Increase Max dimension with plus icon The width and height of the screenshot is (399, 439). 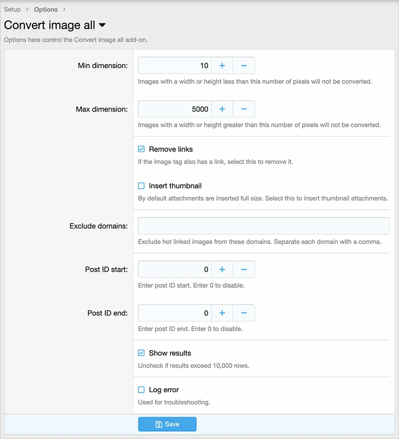tap(222, 109)
